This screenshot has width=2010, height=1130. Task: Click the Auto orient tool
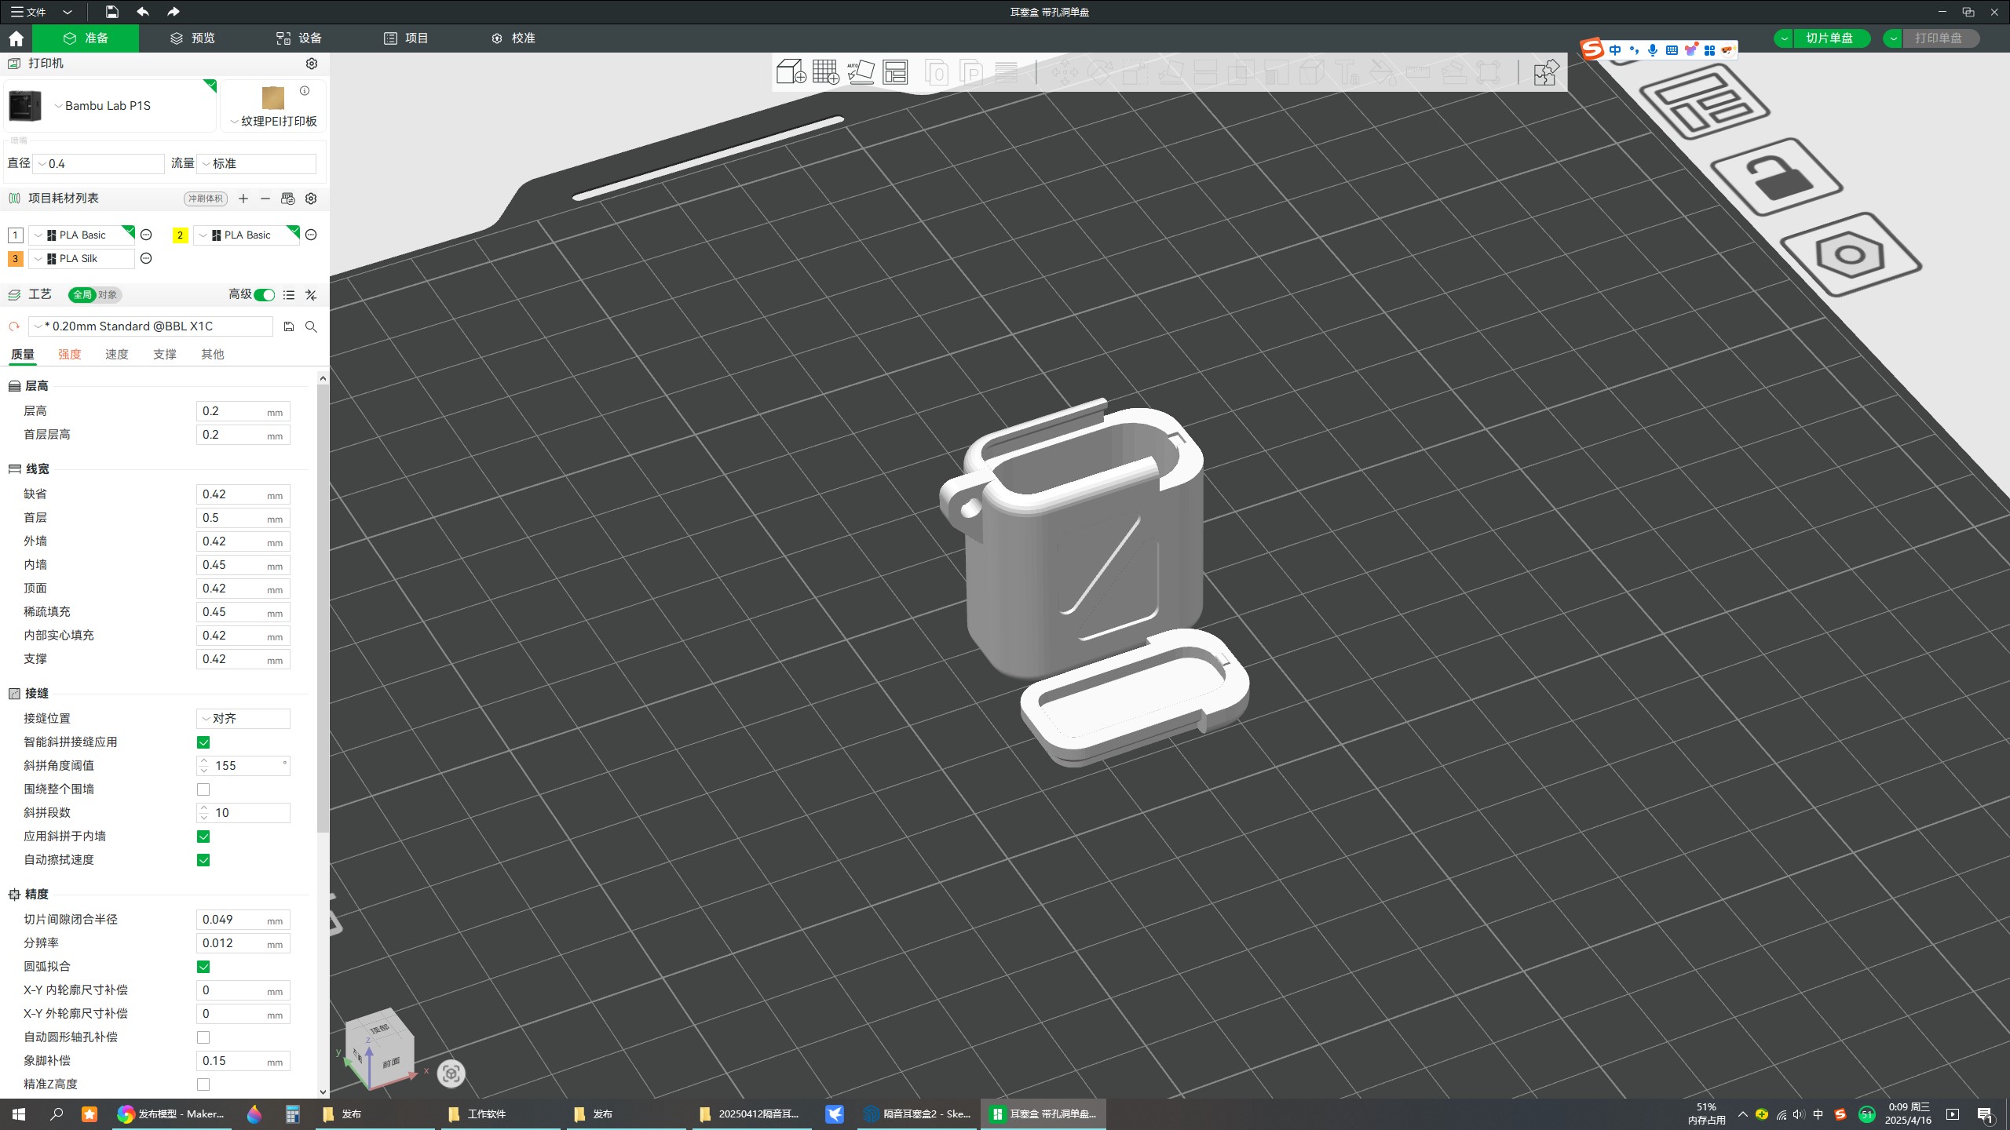[x=861, y=72]
